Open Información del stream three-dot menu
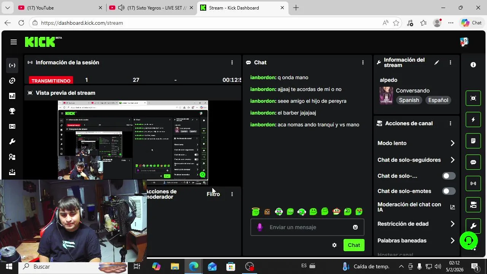487x274 pixels. click(x=450, y=62)
